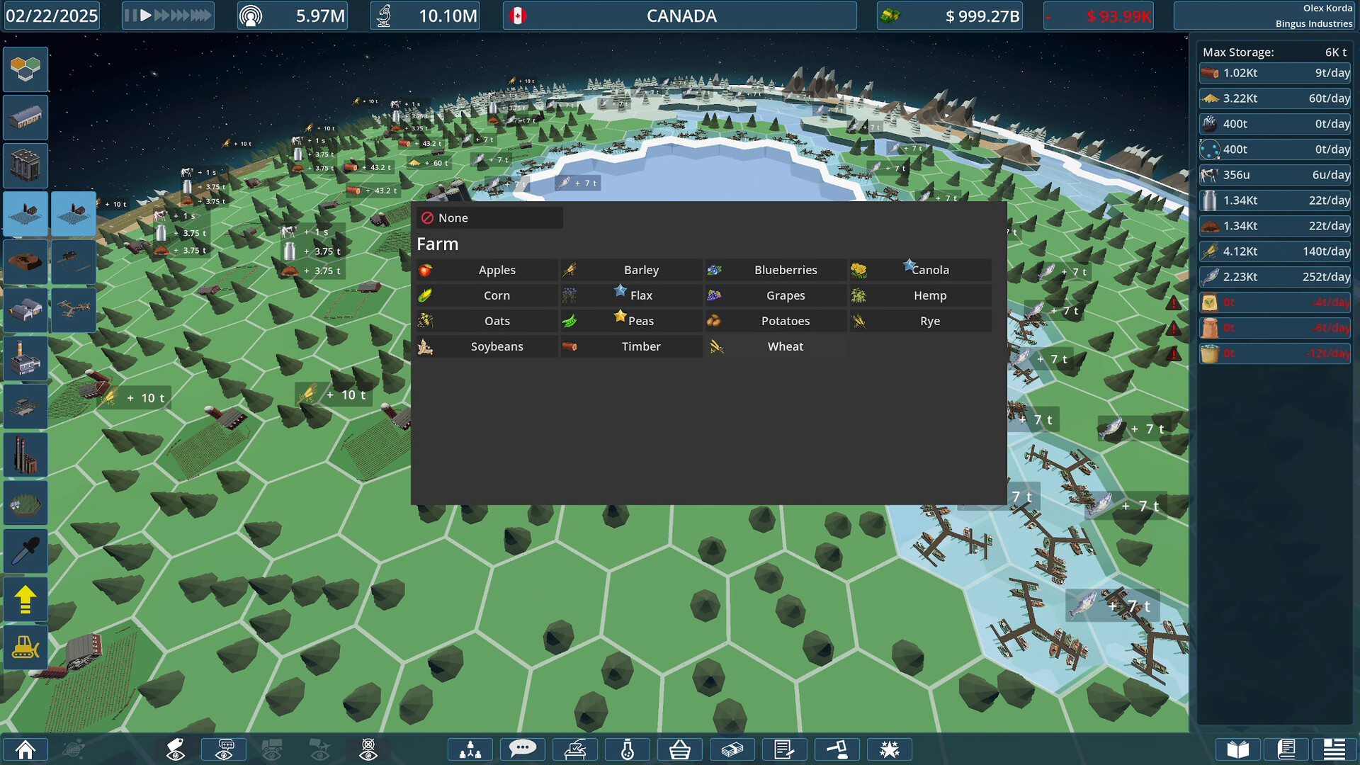This screenshot has width=1360, height=765.
Task: Open the contracts document panel
Action: 785,749
